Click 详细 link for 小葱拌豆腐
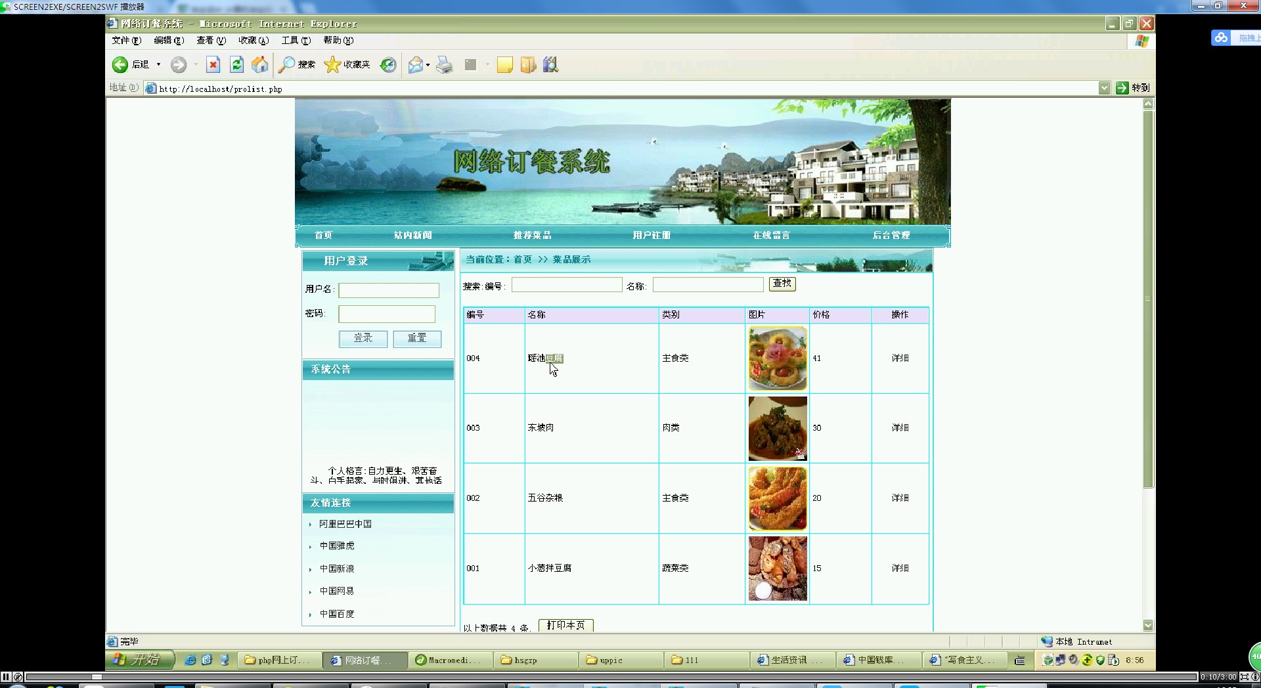This screenshot has width=1261, height=688. [x=900, y=568]
